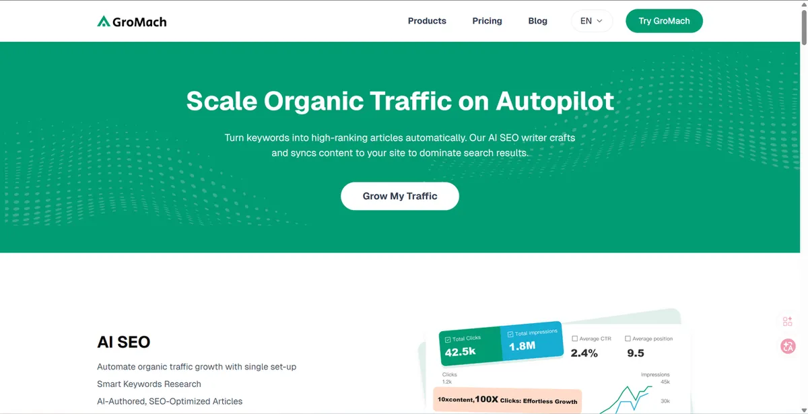Open the EN language dropdown
Screen dimensions: 808x414
click(x=592, y=21)
